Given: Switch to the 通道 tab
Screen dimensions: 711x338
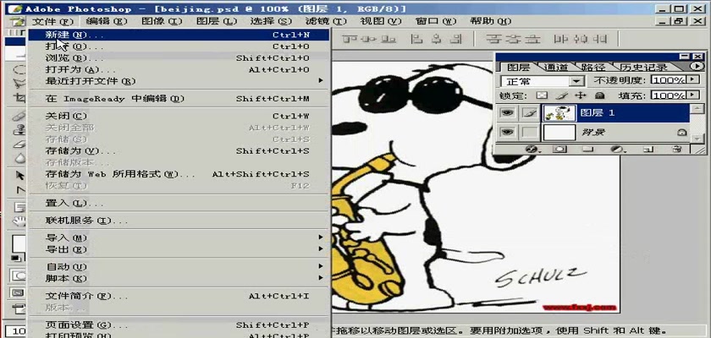Looking at the screenshot, I should tap(556, 68).
